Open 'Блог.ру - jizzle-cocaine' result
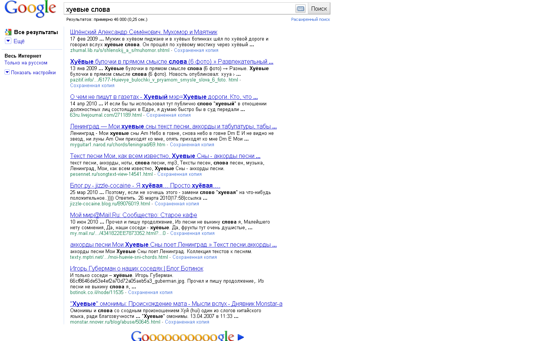The width and height of the screenshot is (546, 341). pyautogui.click(x=145, y=186)
